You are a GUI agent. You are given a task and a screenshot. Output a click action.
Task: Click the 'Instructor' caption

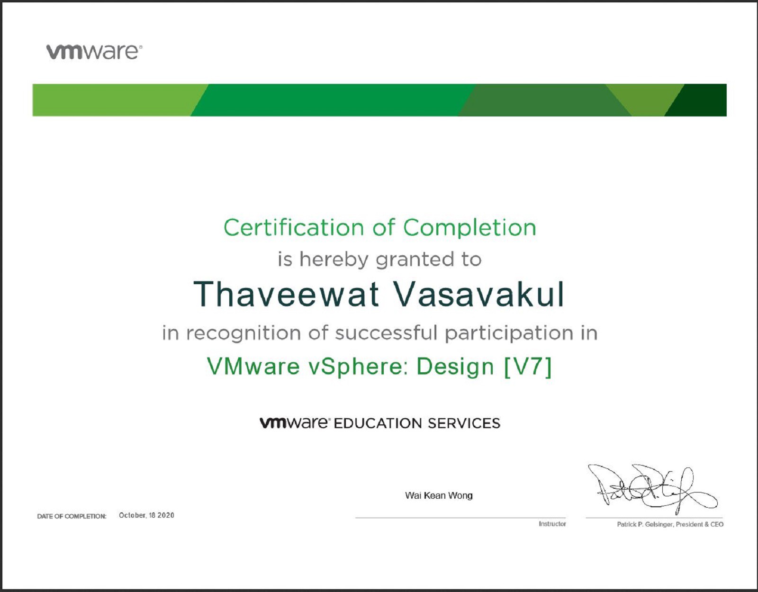[552, 524]
